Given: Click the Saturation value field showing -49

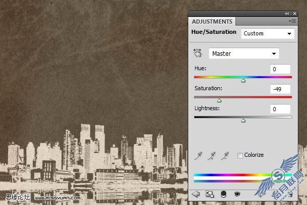Looking at the screenshot, I should [x=280, y=89].
